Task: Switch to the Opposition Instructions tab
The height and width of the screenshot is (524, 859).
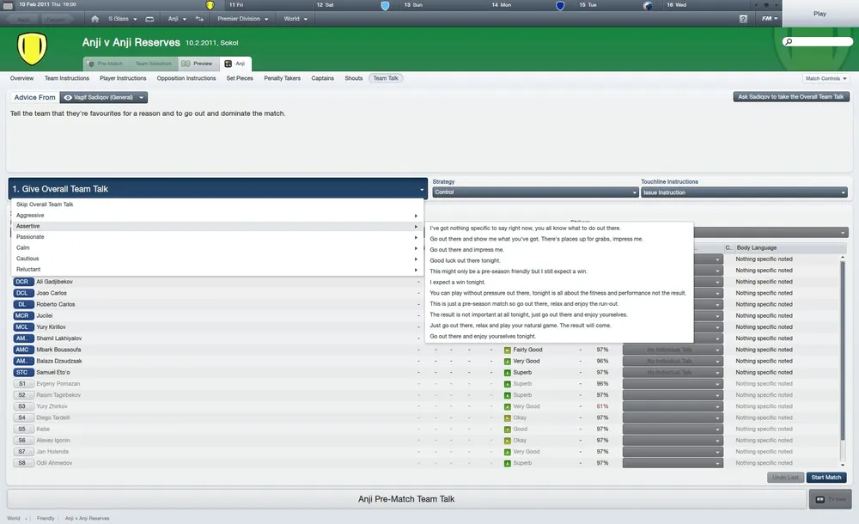Action: tap(186, 78)
